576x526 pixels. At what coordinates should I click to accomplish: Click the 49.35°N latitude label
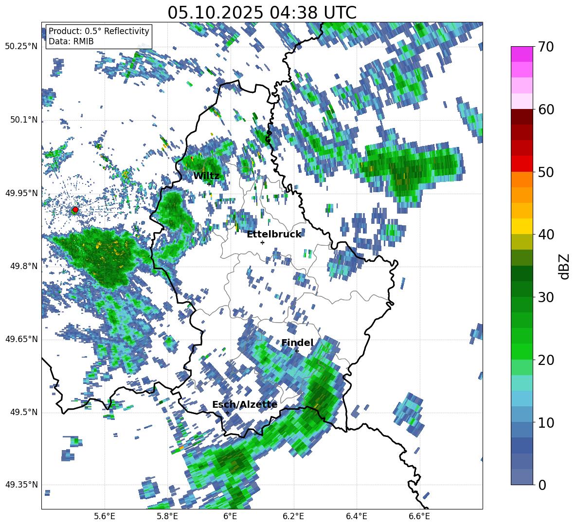pos(21,485)
